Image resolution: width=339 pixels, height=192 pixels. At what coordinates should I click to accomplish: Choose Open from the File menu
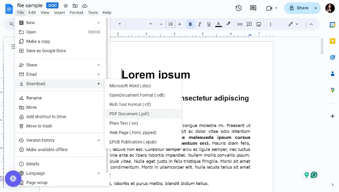point(61,32)
